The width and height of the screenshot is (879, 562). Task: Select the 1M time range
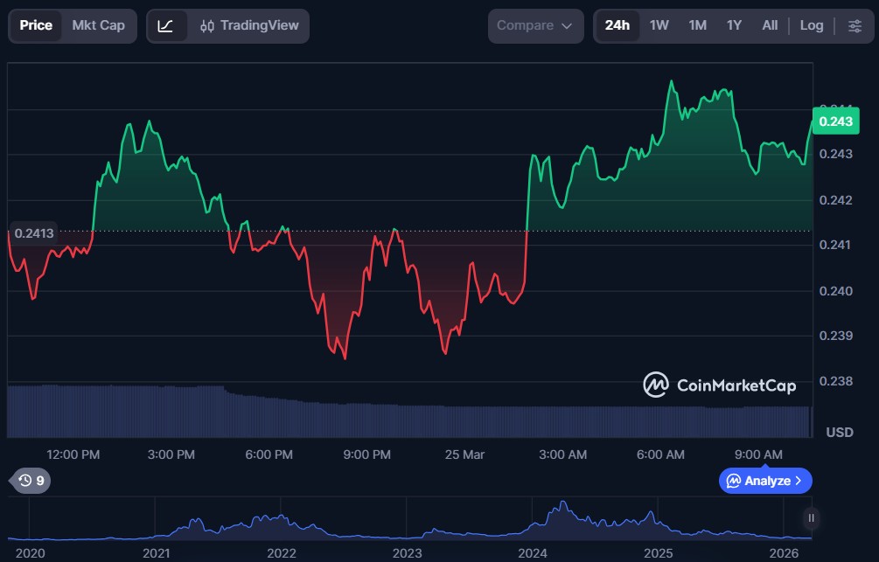point(697,26)
